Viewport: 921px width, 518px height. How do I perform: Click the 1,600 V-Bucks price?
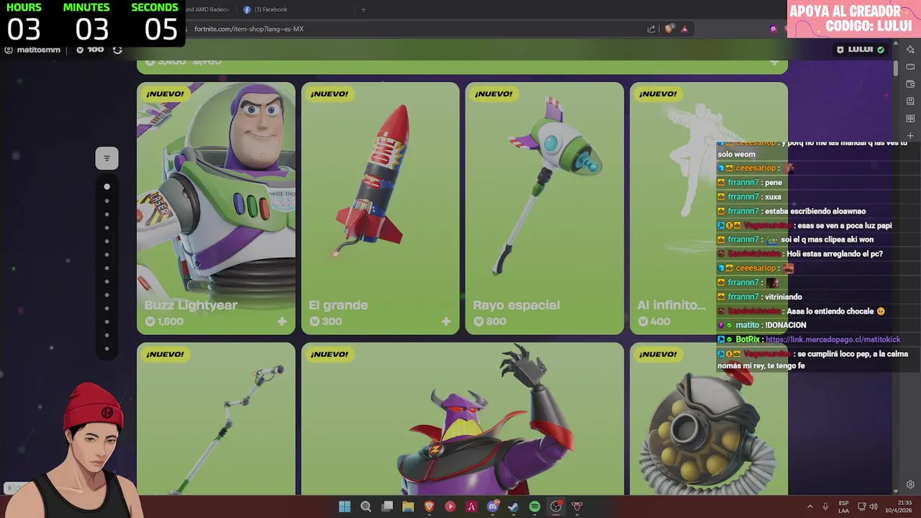(x=164, y=322)
